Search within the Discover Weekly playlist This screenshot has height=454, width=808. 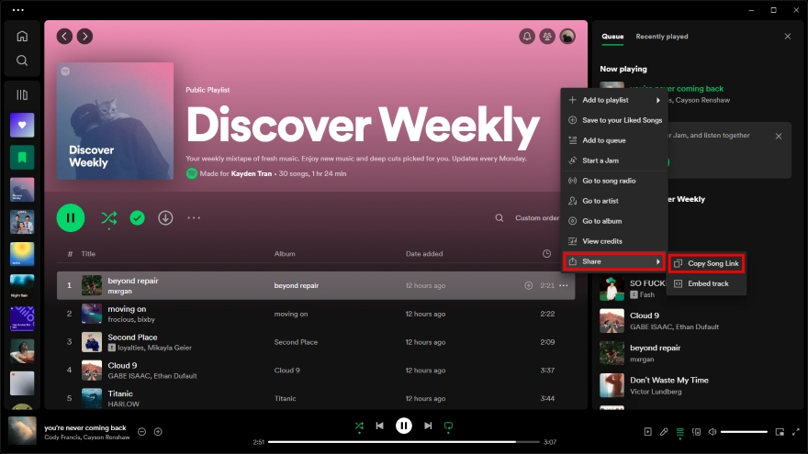(x=499, y=217)
